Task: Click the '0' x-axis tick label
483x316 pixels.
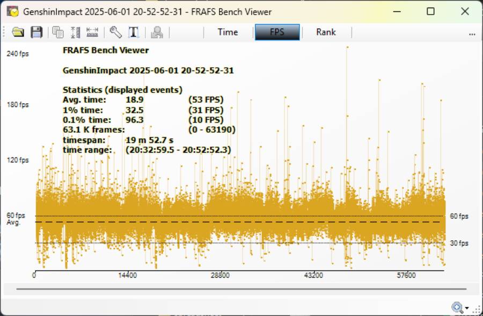Action: pyautogui.click(x=34, y=275)
